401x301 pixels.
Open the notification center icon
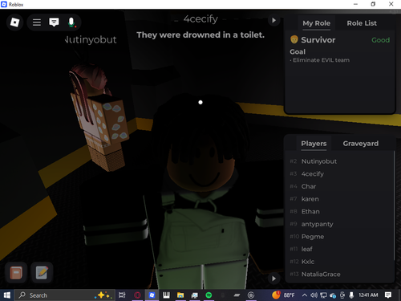tap(388, 295)
